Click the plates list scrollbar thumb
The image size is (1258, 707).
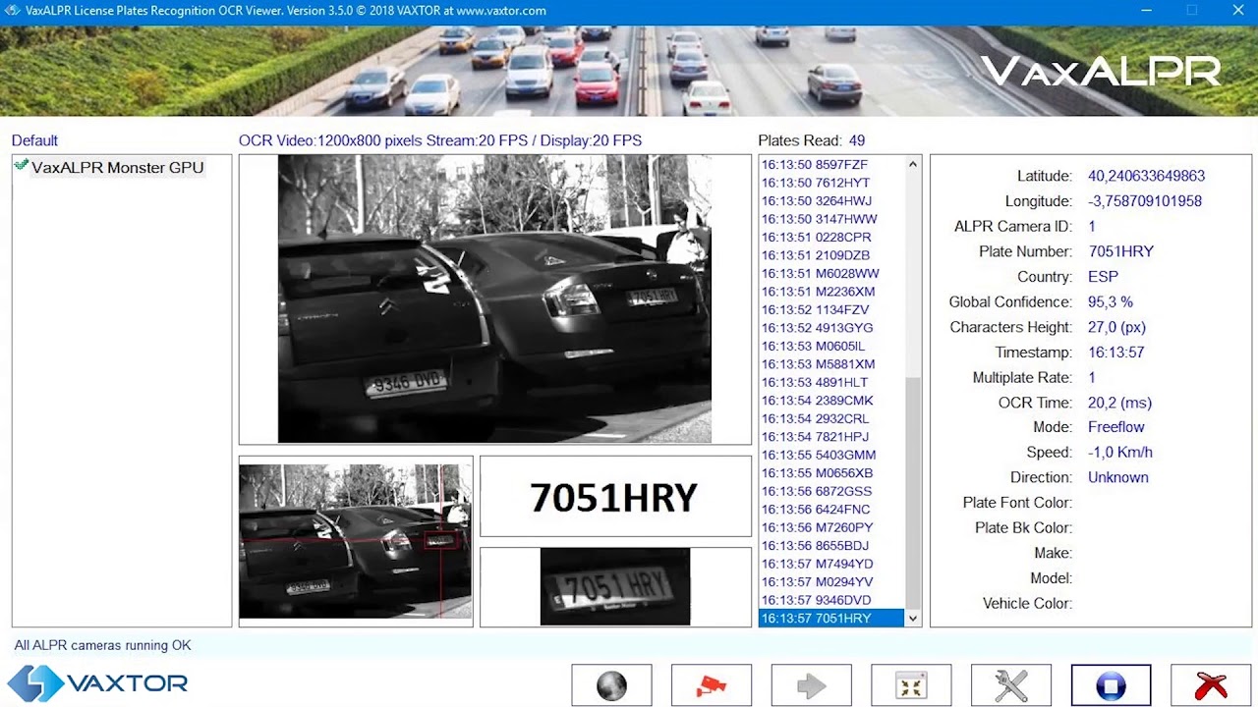click(913, 493)
